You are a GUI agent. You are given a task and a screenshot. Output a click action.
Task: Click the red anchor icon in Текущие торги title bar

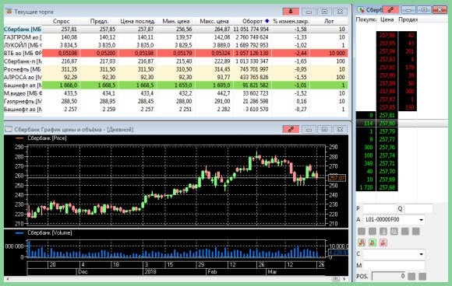click(291, 11)
